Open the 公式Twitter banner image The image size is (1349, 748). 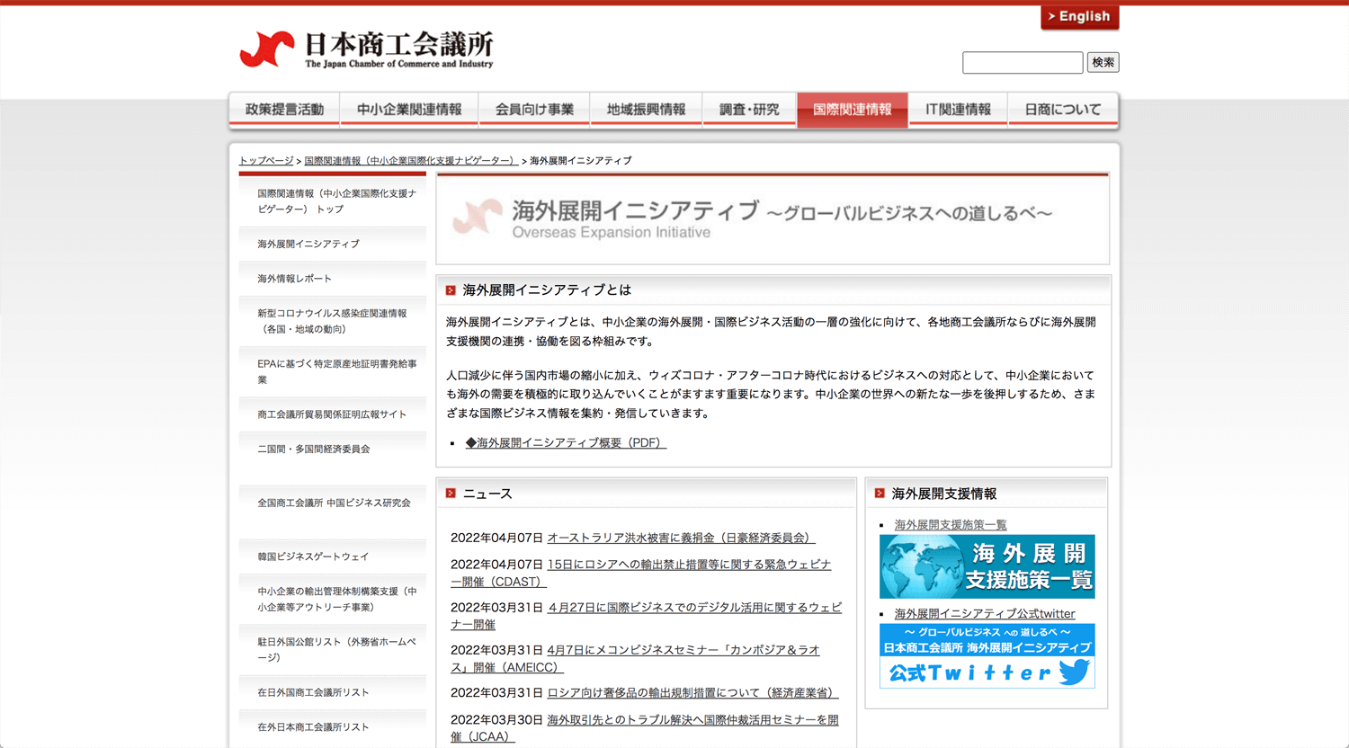click(987, 656)
